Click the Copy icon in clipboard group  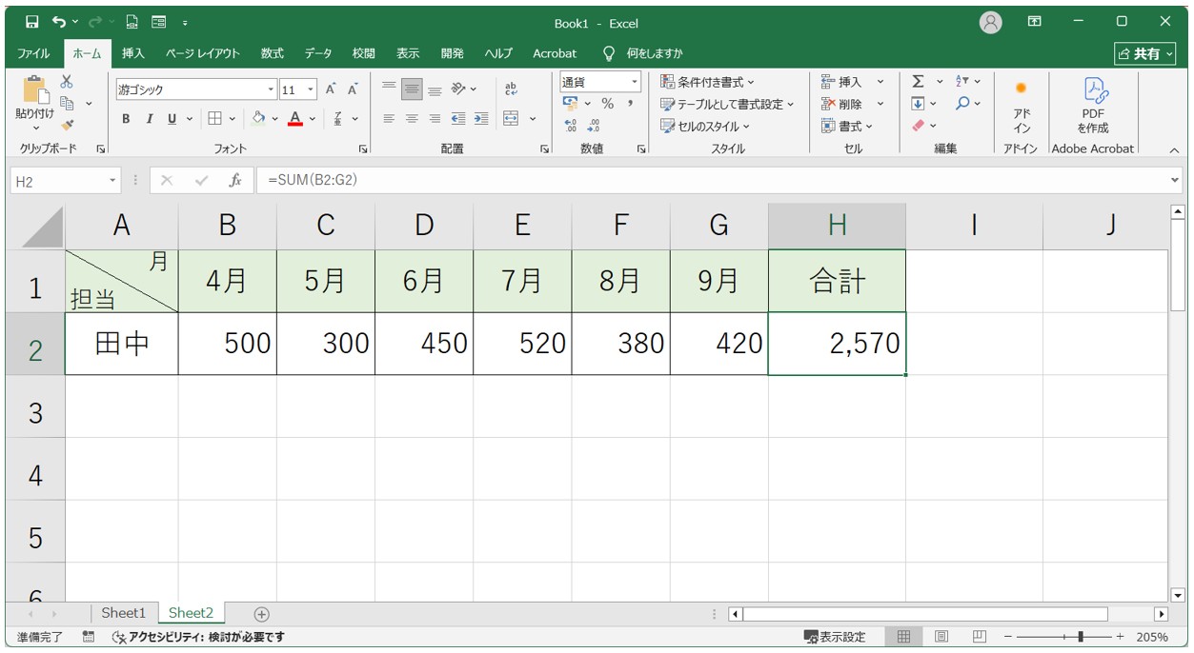point(67,103)
